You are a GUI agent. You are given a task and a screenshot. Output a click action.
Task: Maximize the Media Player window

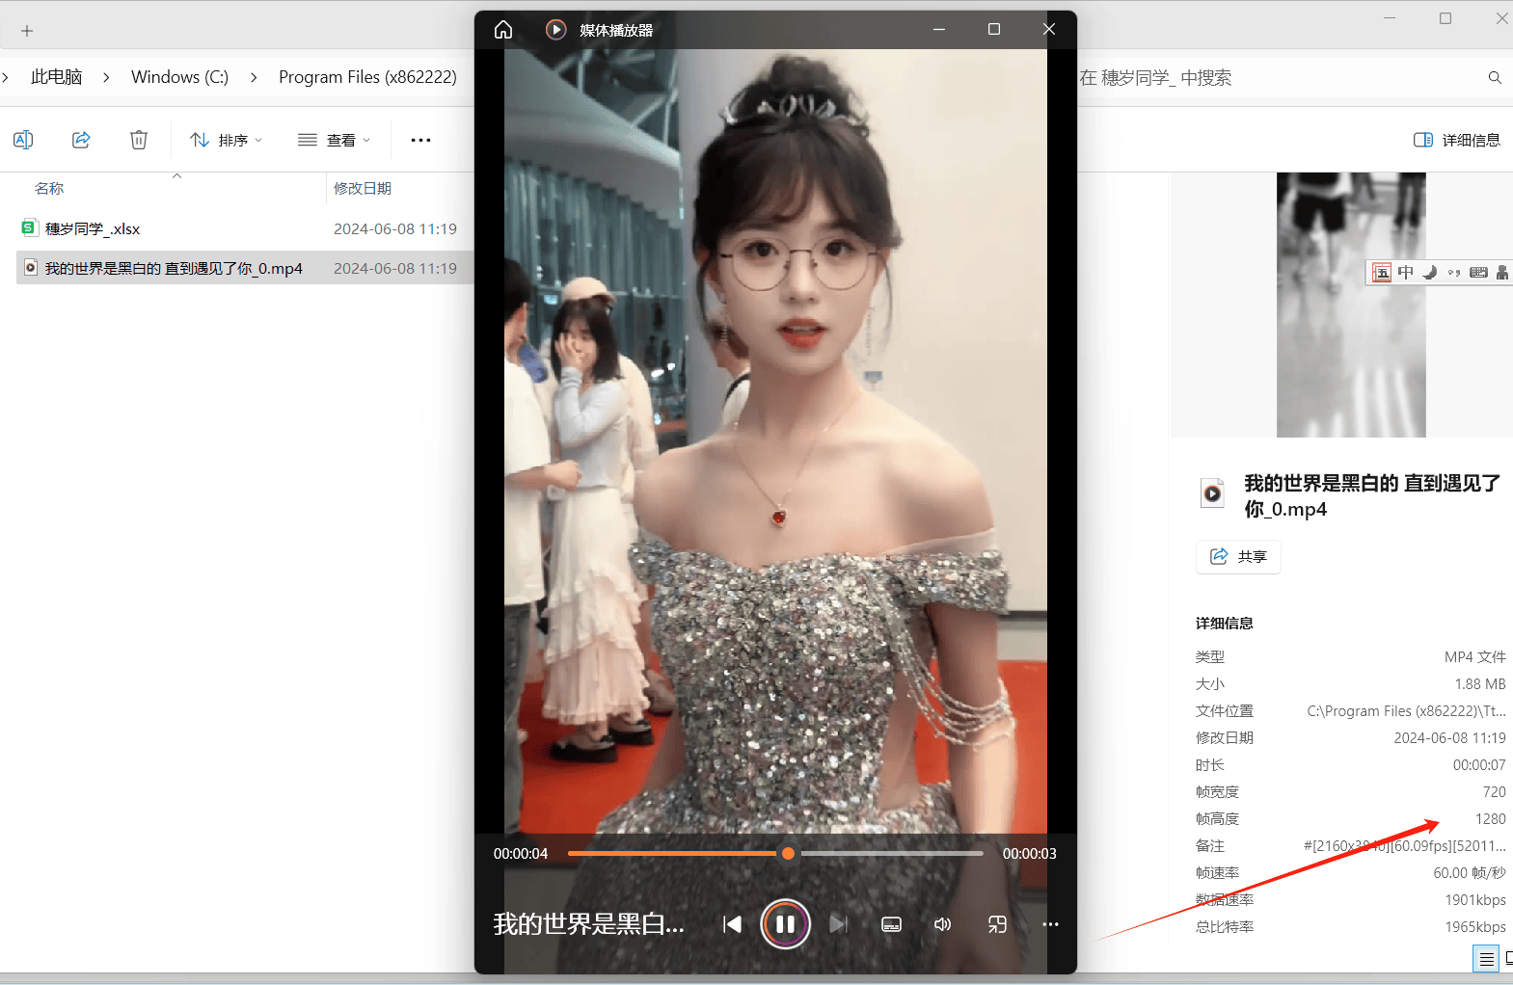(994, 30)
